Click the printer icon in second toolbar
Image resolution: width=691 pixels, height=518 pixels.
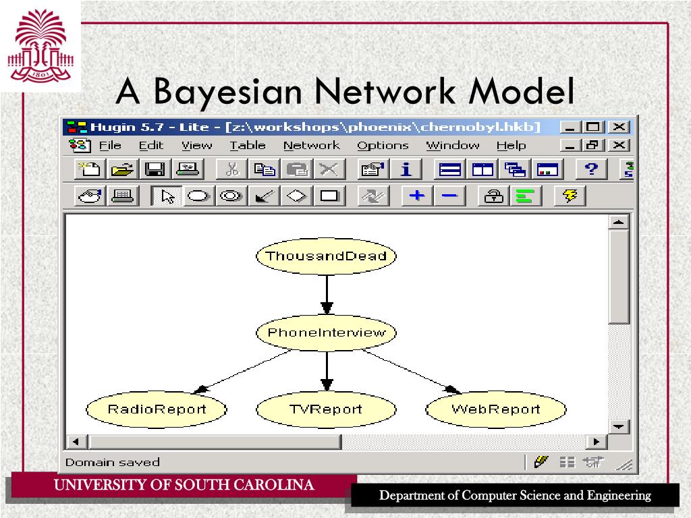coord(123,196)
